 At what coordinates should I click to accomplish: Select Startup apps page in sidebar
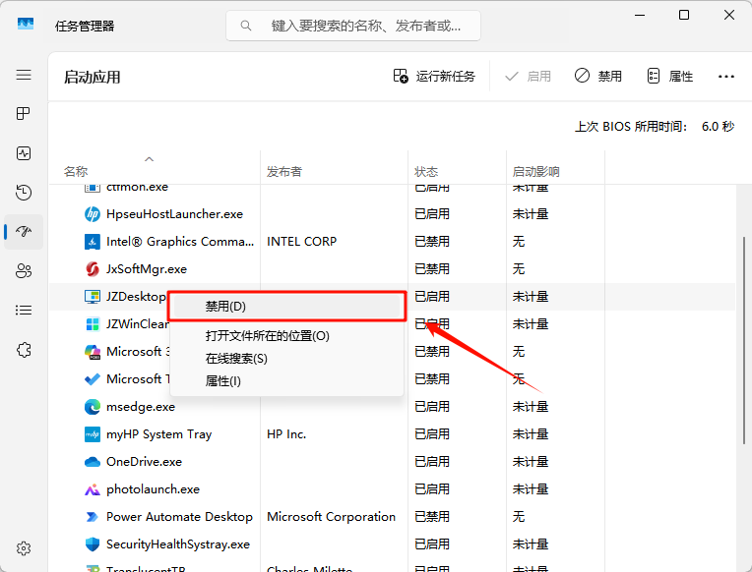coord(24,232)
